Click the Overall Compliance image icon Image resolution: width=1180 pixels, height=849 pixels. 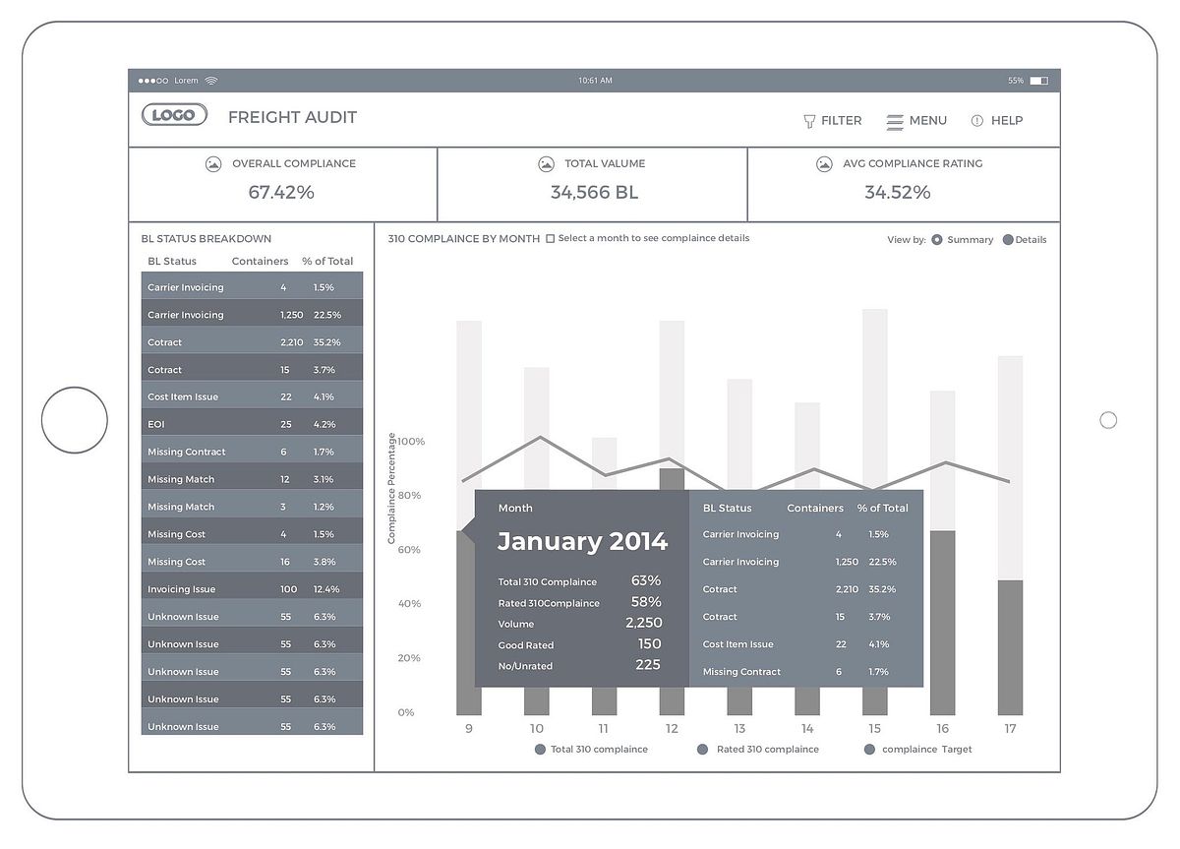[x=213, y=164]
